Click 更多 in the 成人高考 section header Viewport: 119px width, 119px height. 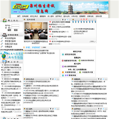[x=53, y=109]
